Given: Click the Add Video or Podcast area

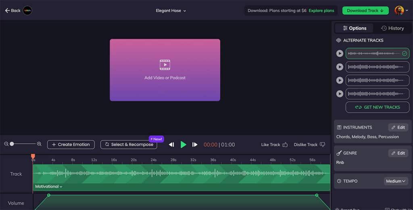Looking at the screenshot, I should click(x=165, y=70).
